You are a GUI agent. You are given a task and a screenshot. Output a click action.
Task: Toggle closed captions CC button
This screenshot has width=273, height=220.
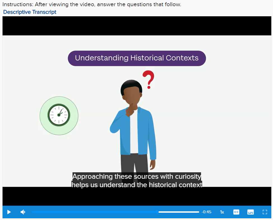click(236, 212)
